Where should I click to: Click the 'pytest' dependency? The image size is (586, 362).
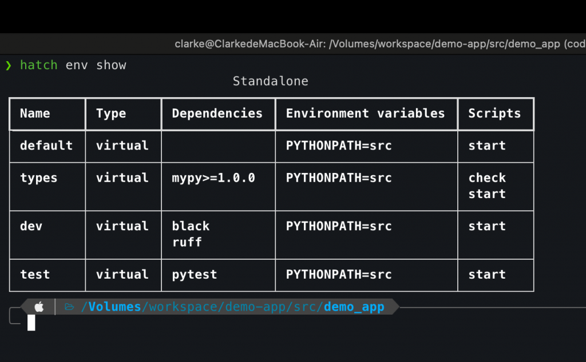(195, 275)
